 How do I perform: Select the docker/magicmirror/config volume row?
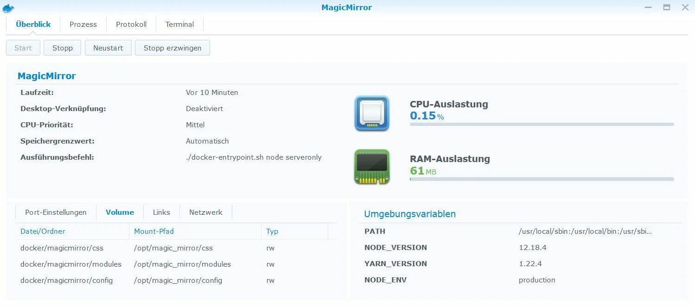coord(66,280)
